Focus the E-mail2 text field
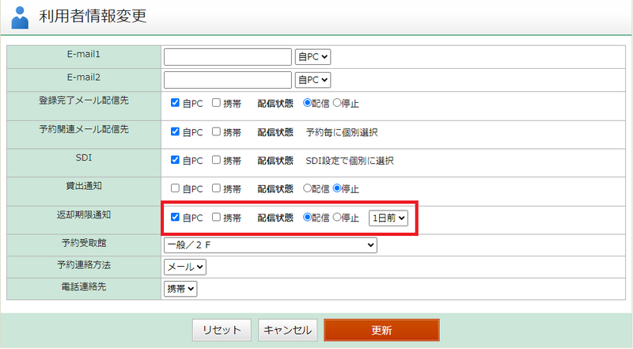 tap(228, 80)
